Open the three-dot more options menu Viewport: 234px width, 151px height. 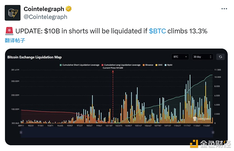(224, 9)
